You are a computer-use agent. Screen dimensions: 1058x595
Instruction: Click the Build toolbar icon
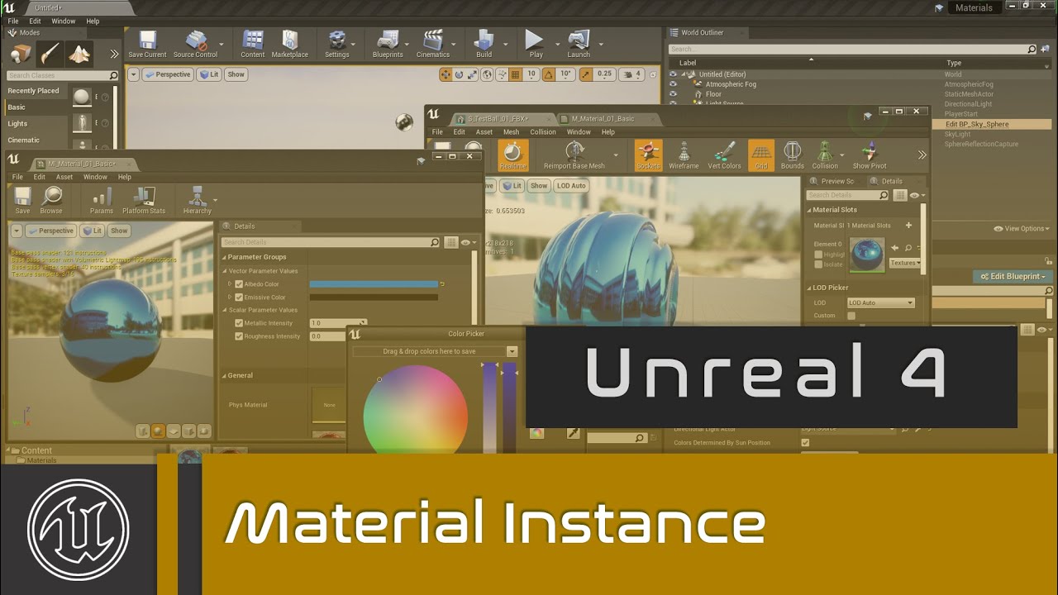coord(484,45)
